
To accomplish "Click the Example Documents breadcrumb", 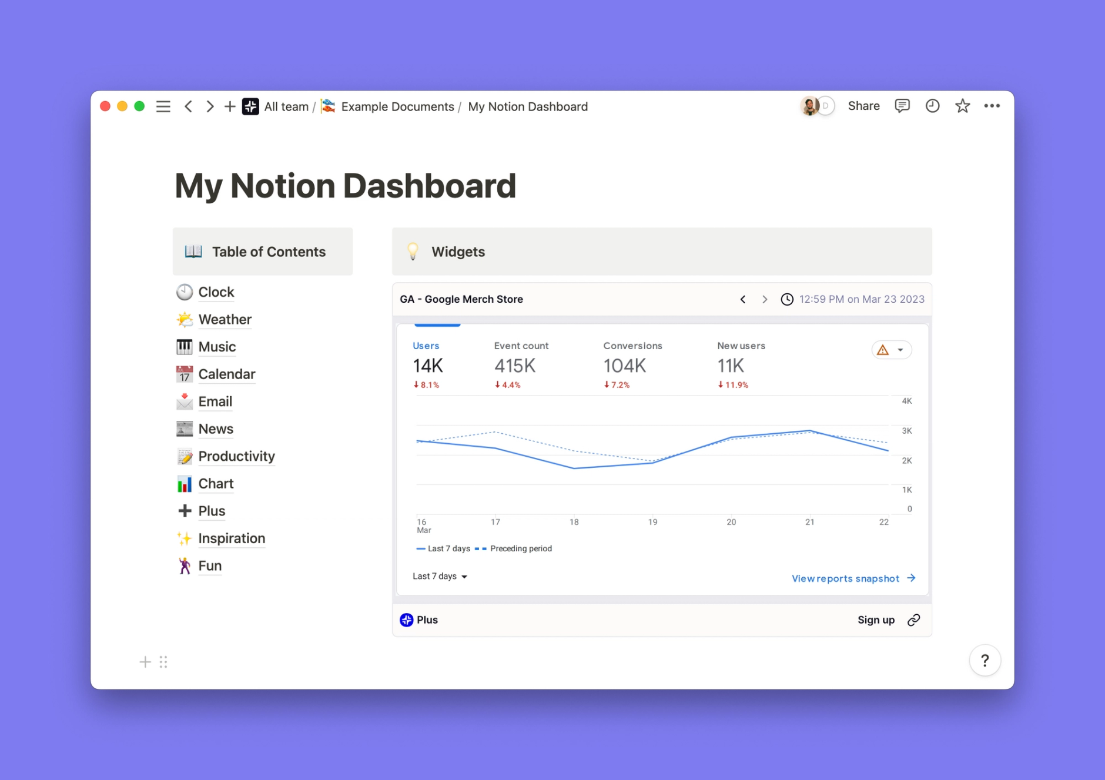I will point(397,106).
